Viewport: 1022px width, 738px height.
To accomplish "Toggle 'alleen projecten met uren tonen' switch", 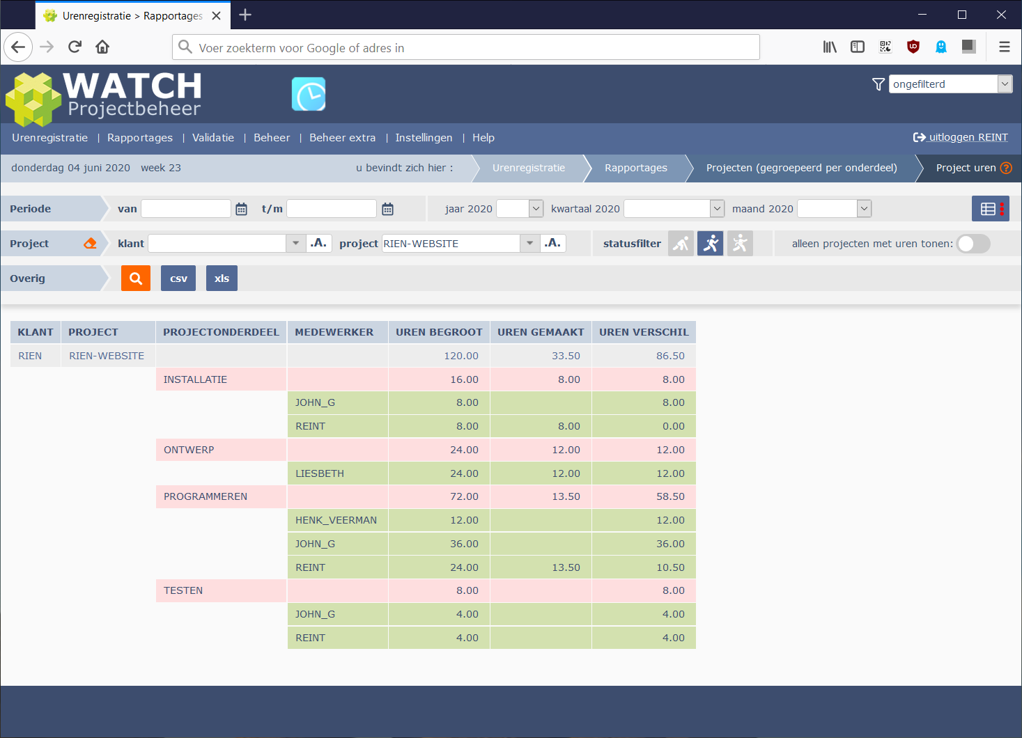I will tap(973, 244).
